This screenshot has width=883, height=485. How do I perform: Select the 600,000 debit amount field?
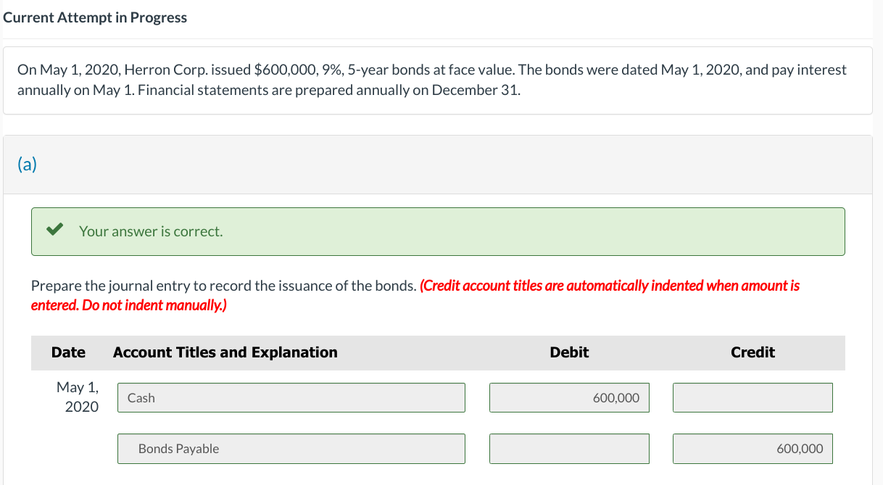pyautogui.click(x=569, y=397)
